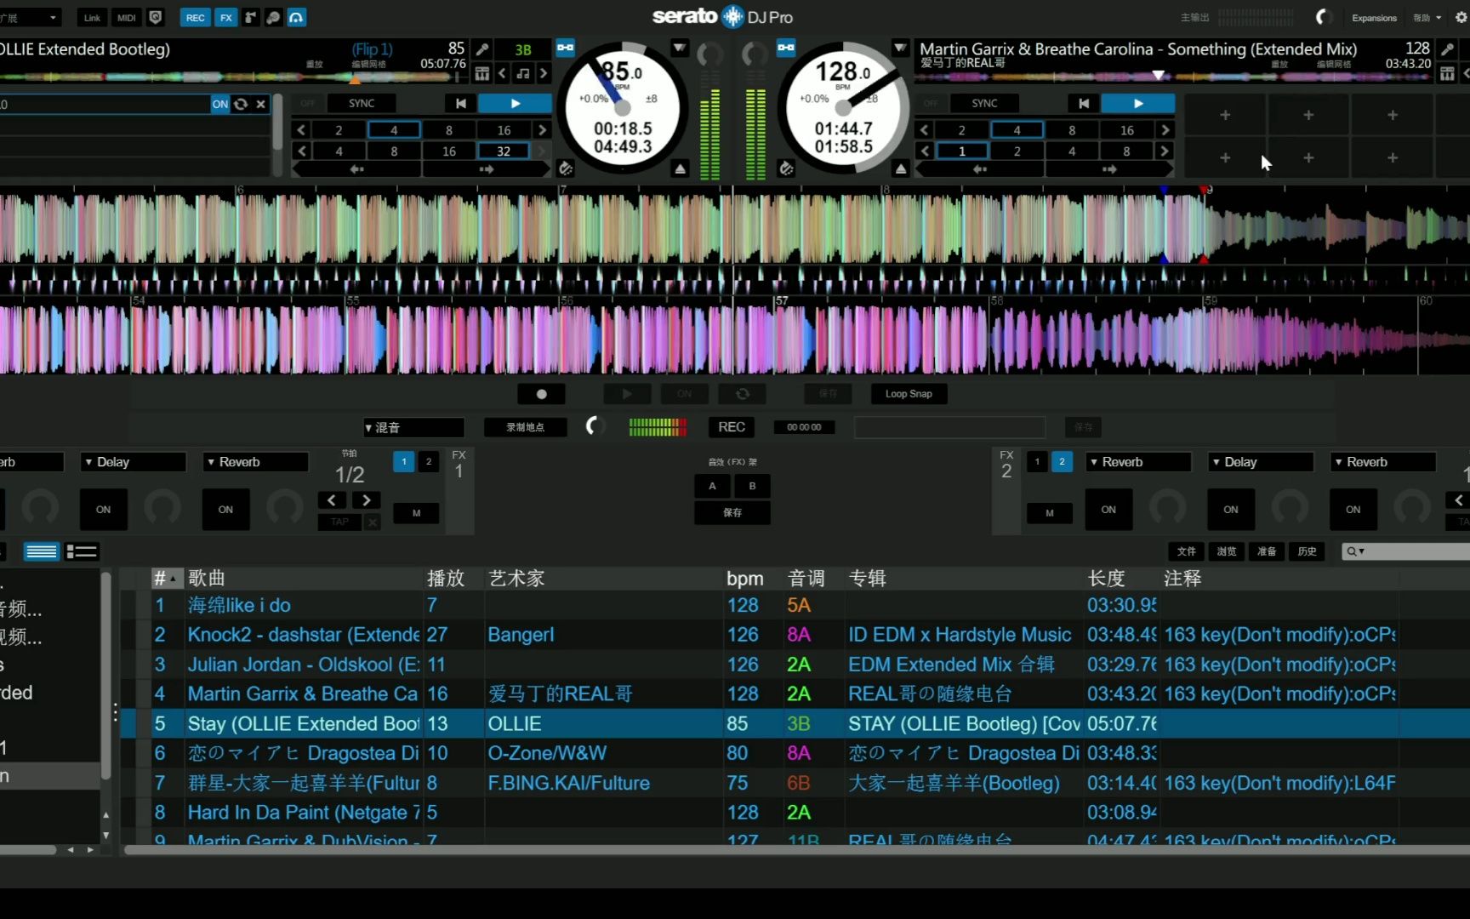Switch library to simple list view icon
1470x919 pixels.
click(41, 551)
